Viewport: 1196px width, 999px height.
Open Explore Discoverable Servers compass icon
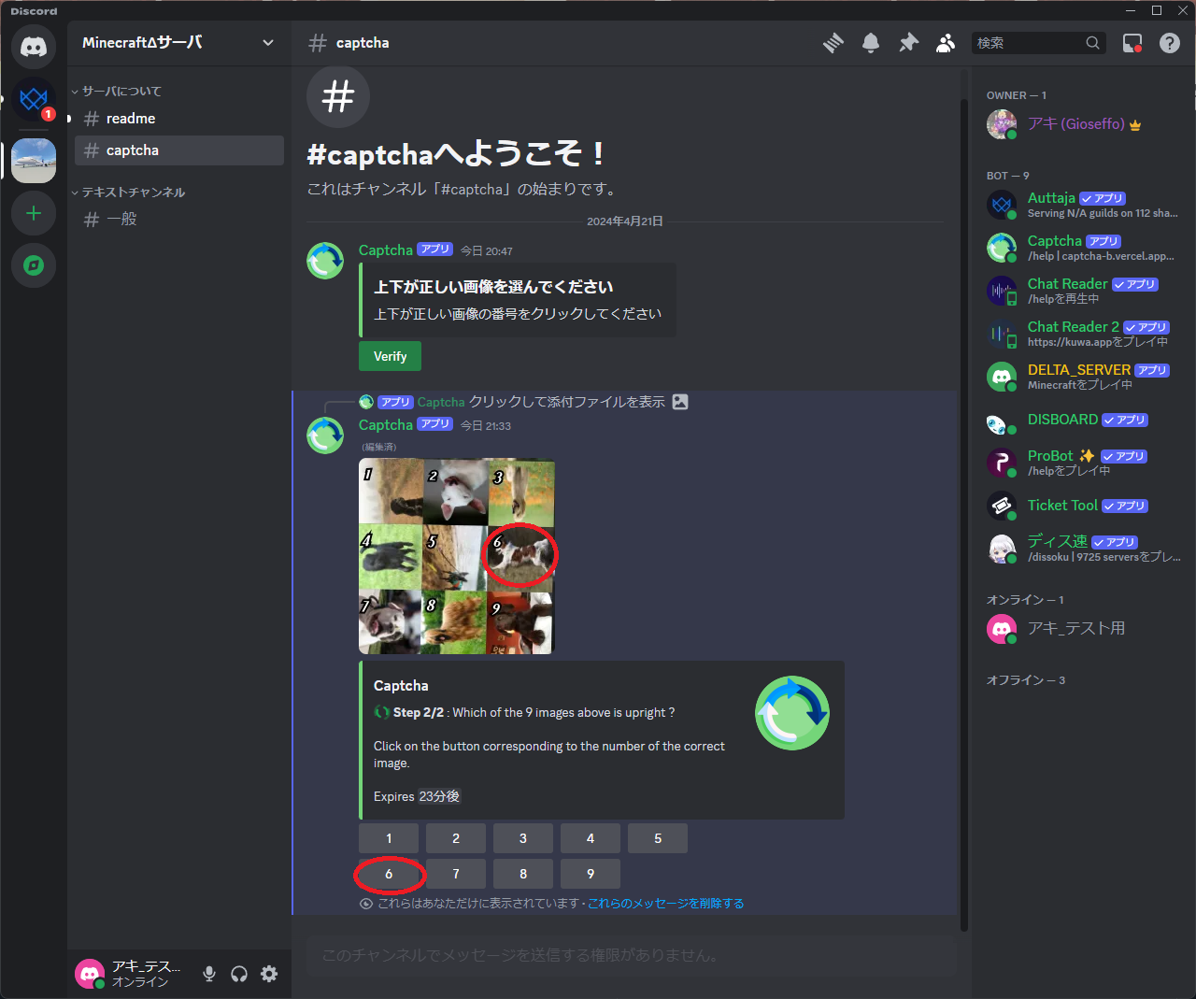34,266
